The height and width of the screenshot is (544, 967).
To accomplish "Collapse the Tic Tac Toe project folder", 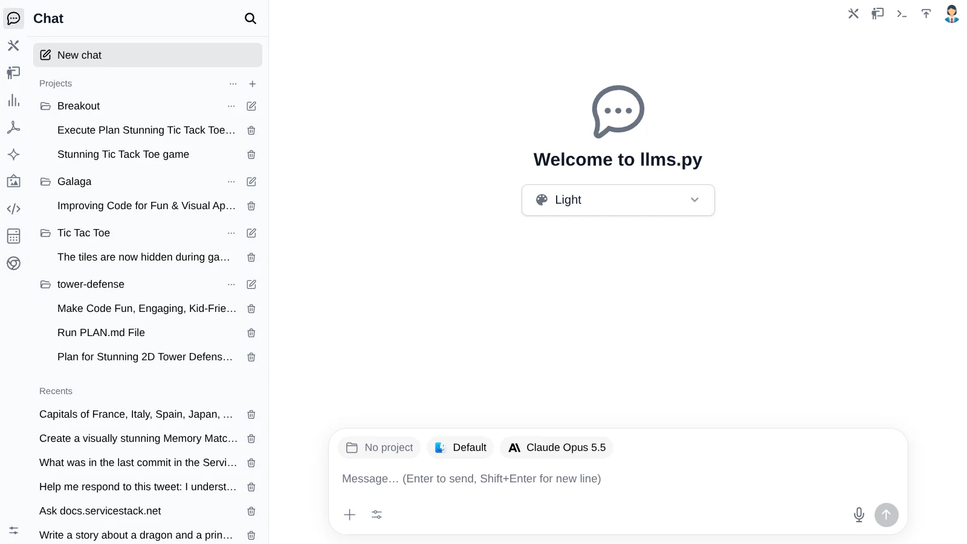I will (45, 233).
